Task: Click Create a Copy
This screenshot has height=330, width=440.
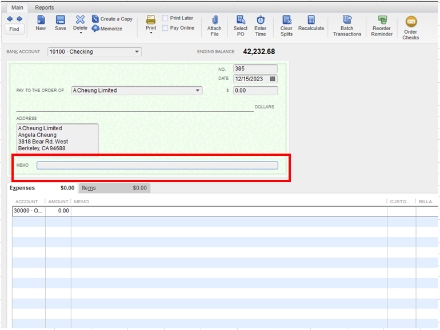Action: click(112, 19)
